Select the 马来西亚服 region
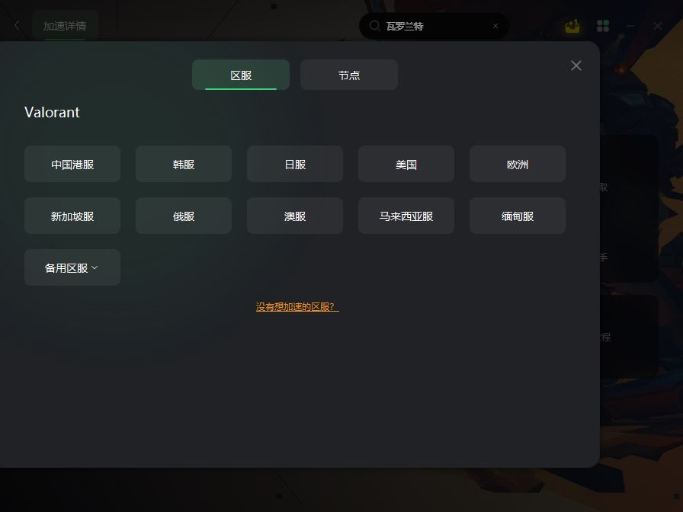 point(406,216)
